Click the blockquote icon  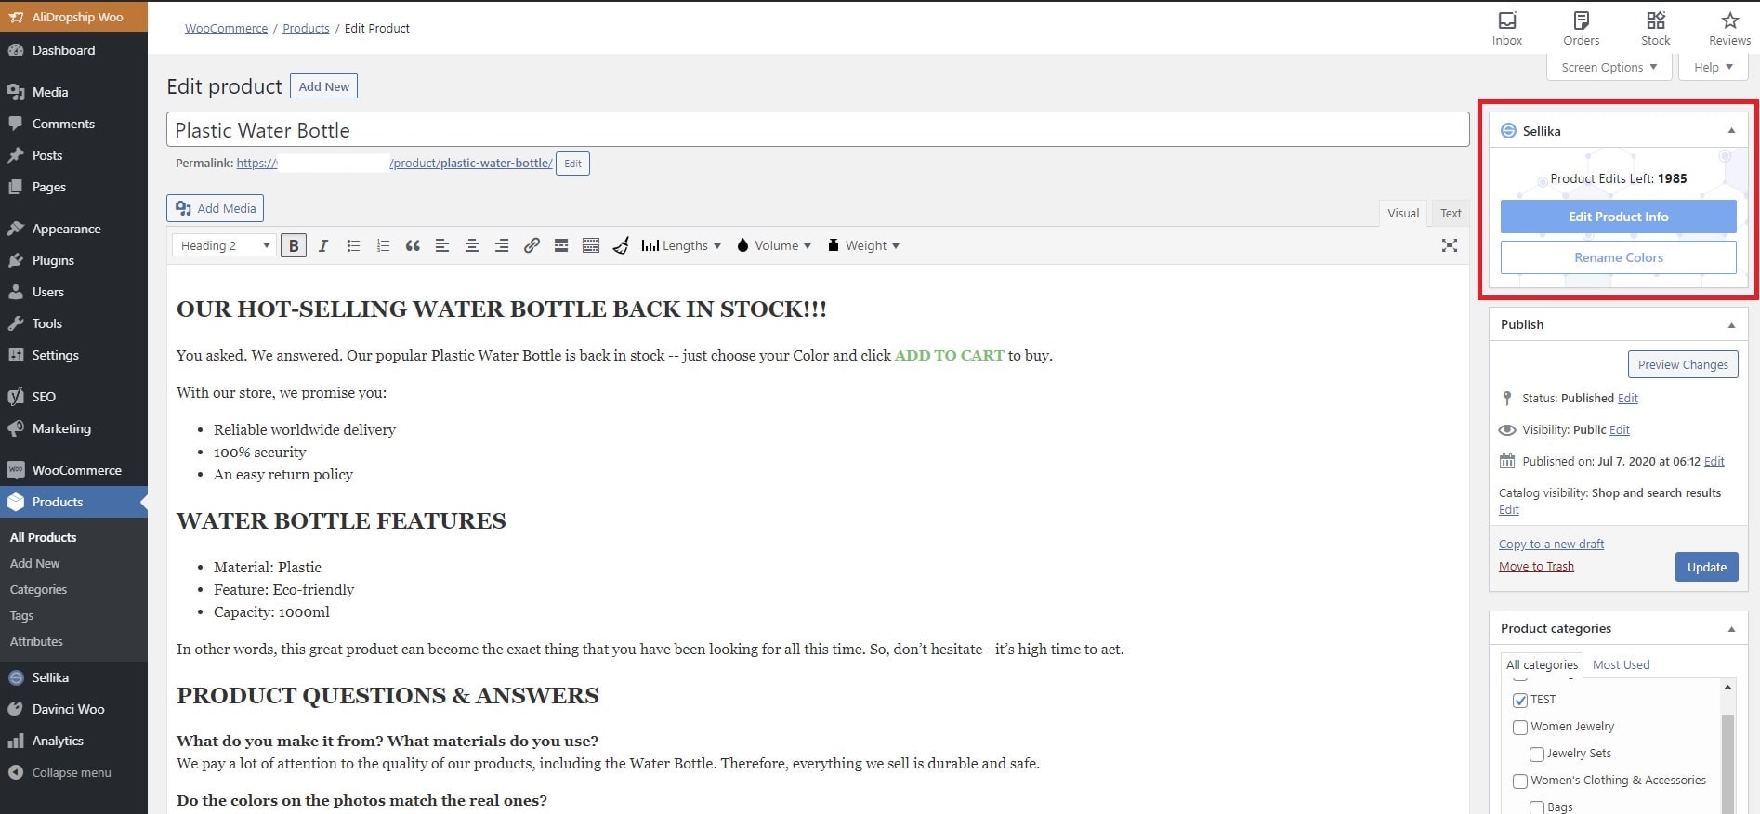click(x=413, y=246)
